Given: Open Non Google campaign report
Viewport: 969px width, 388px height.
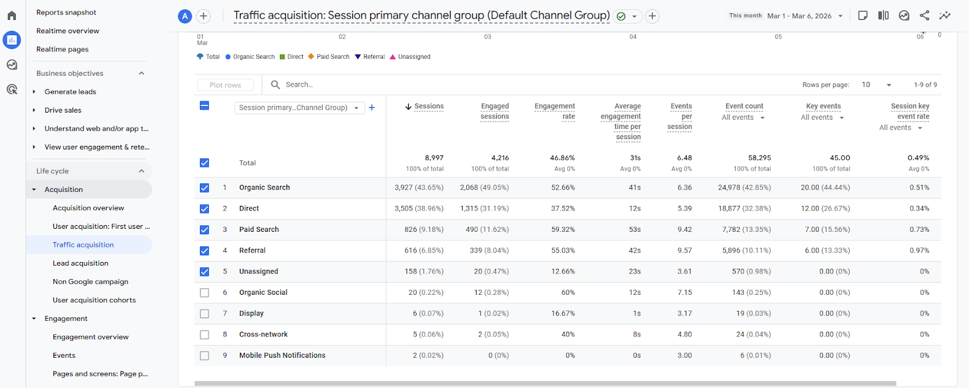Looking at the screenshot, I should tap(90, 281).
